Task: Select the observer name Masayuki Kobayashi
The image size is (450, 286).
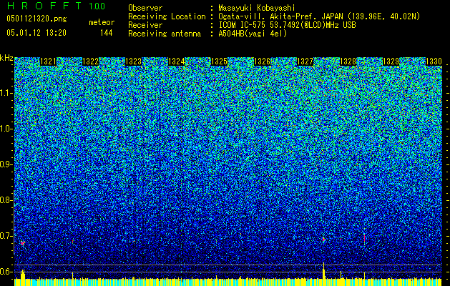Action: (257, 8)
